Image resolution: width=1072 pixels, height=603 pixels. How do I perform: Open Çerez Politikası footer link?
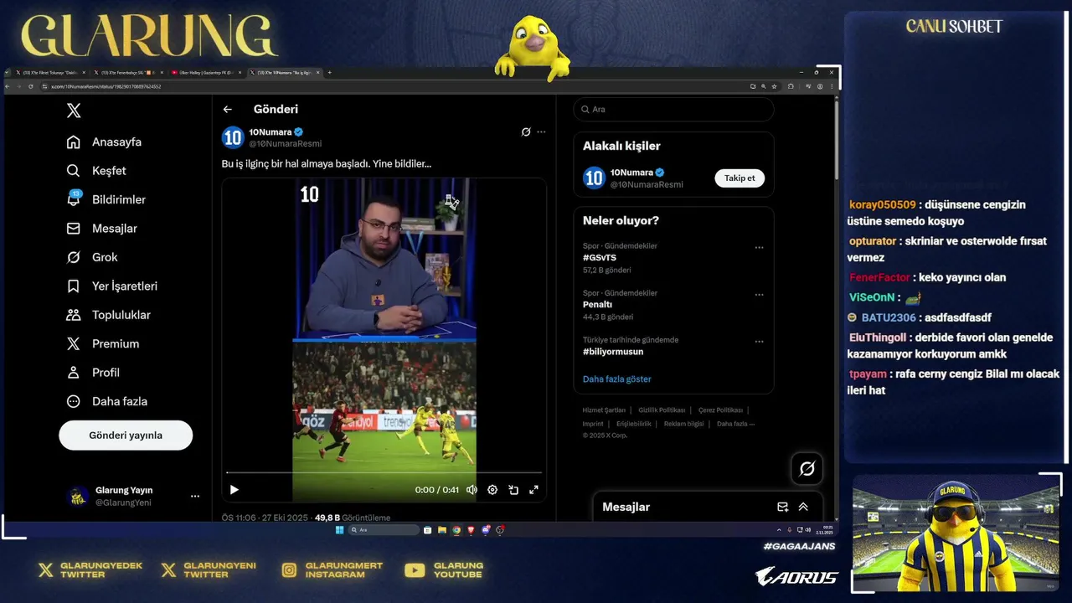pos(720,410)
